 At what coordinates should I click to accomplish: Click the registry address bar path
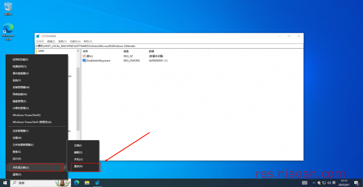[169, 46]
